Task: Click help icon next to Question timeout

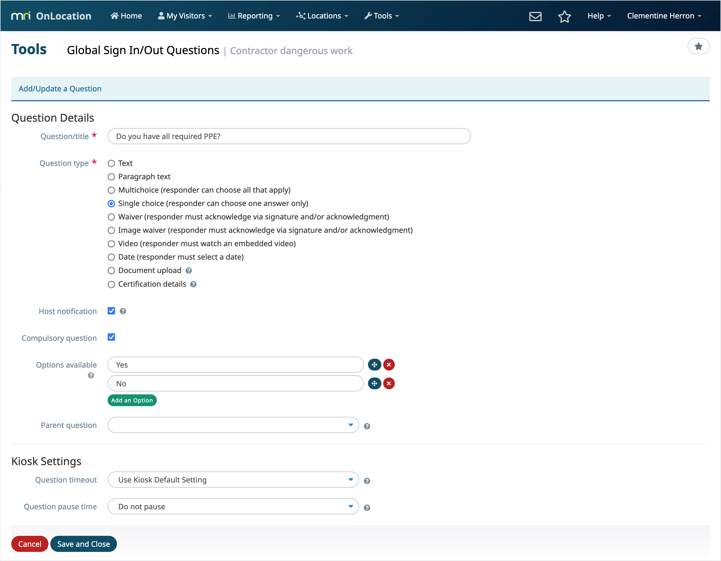Action: (x=367, y=481)
